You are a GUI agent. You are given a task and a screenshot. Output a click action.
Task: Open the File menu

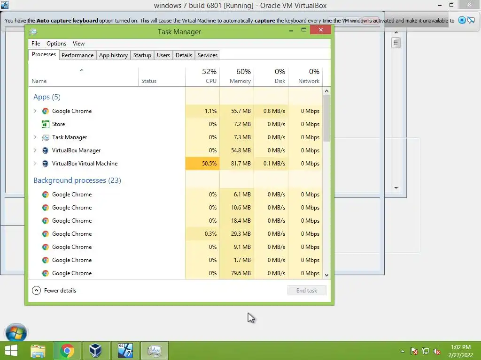36,44
